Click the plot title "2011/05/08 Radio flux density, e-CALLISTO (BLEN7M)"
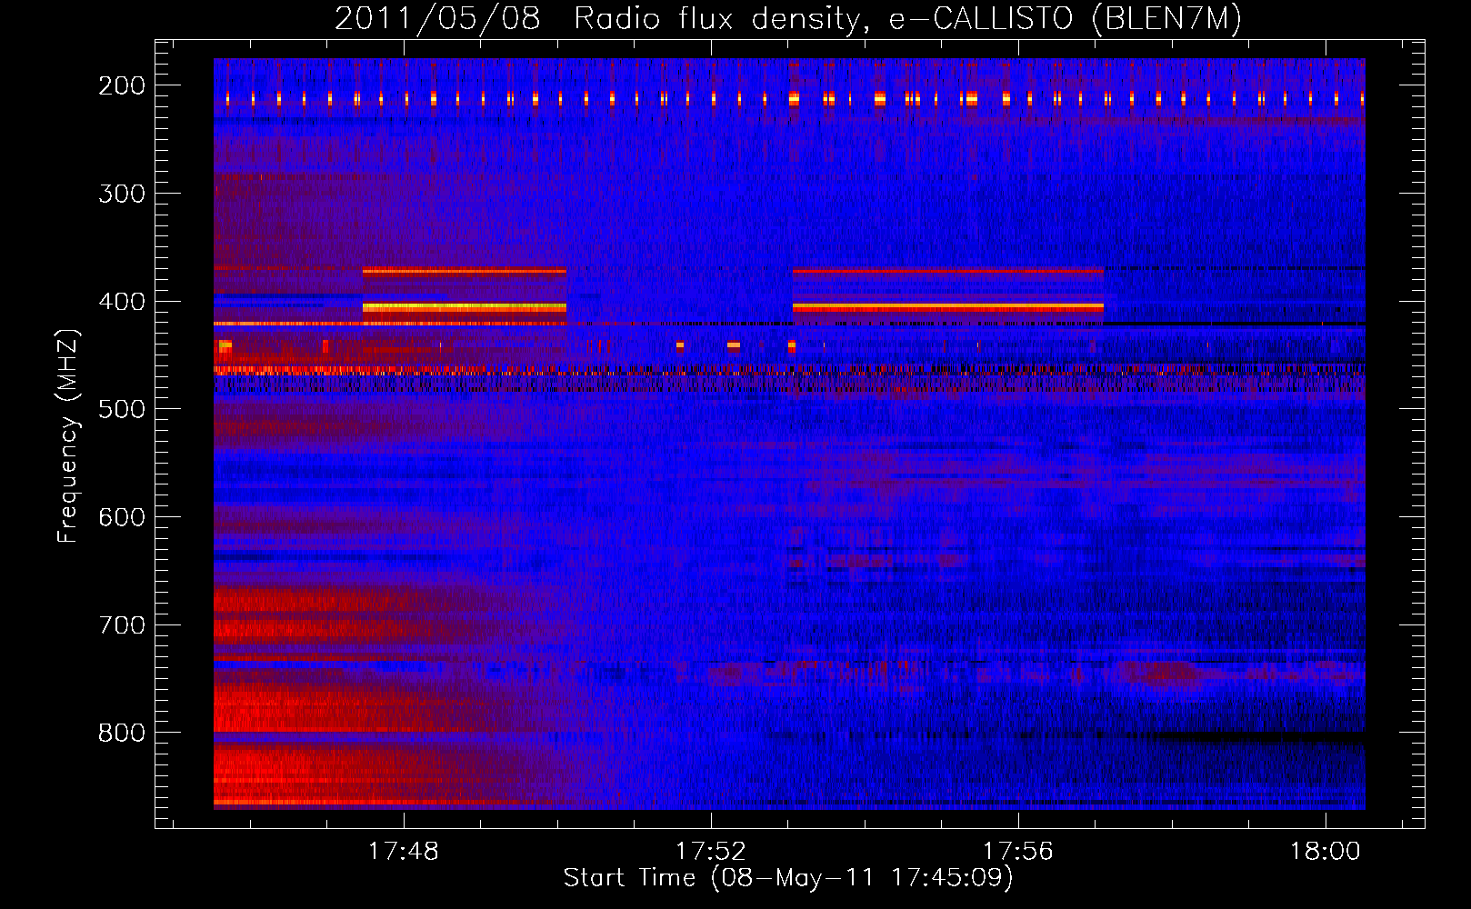Screen dimensions: 1471x909 [x=787, y=18]
